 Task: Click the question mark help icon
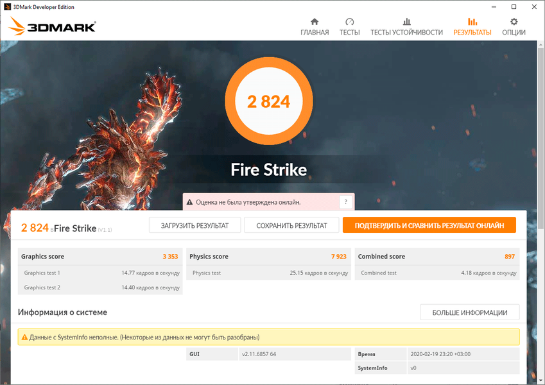point(345,202)
